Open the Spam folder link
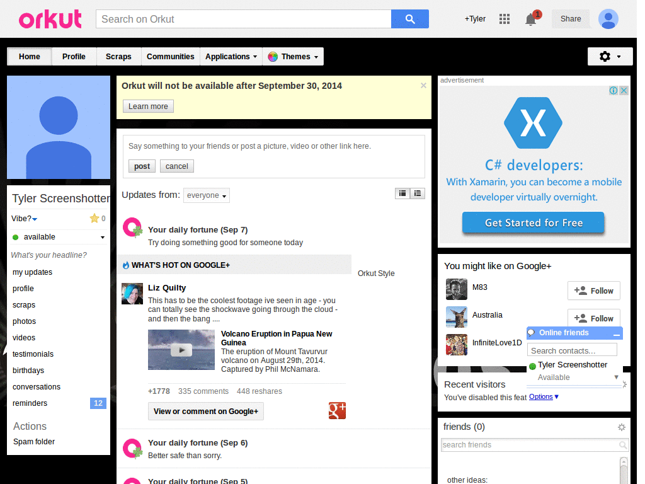 34,442
